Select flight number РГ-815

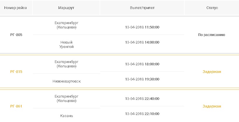click(16, 71)
